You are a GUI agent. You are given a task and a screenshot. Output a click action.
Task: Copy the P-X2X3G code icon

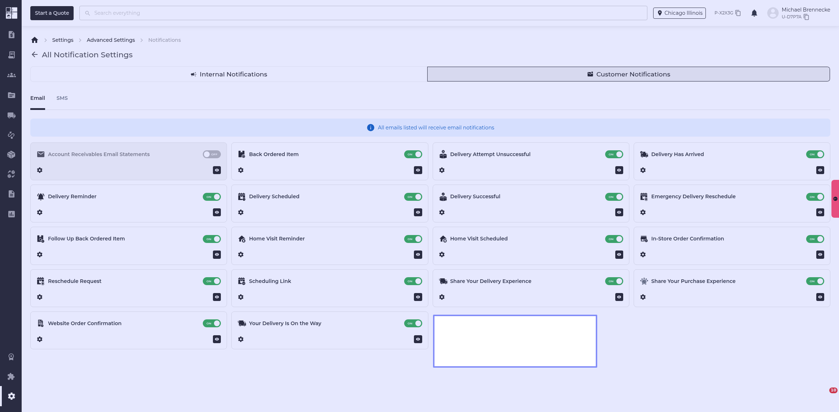[x=738, y=13]
